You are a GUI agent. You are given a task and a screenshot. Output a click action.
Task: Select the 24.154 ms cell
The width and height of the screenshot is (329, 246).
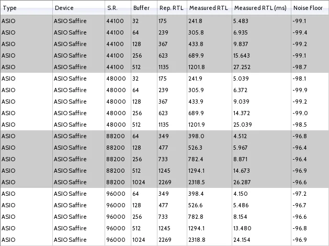click(x=245, y=240)
